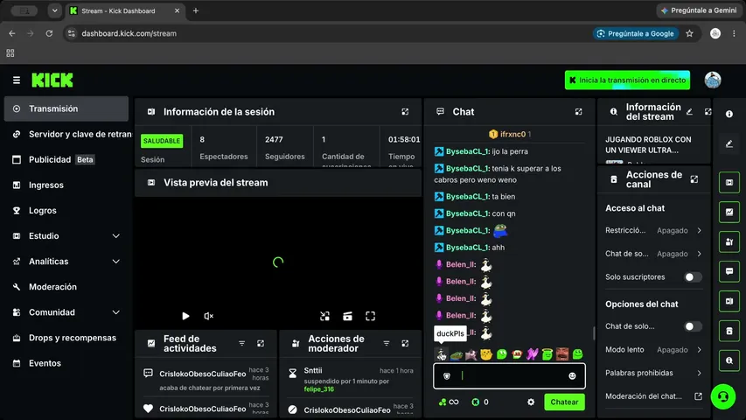Open the emoji picker in chat input
The image size is (746, 420).
572,375
